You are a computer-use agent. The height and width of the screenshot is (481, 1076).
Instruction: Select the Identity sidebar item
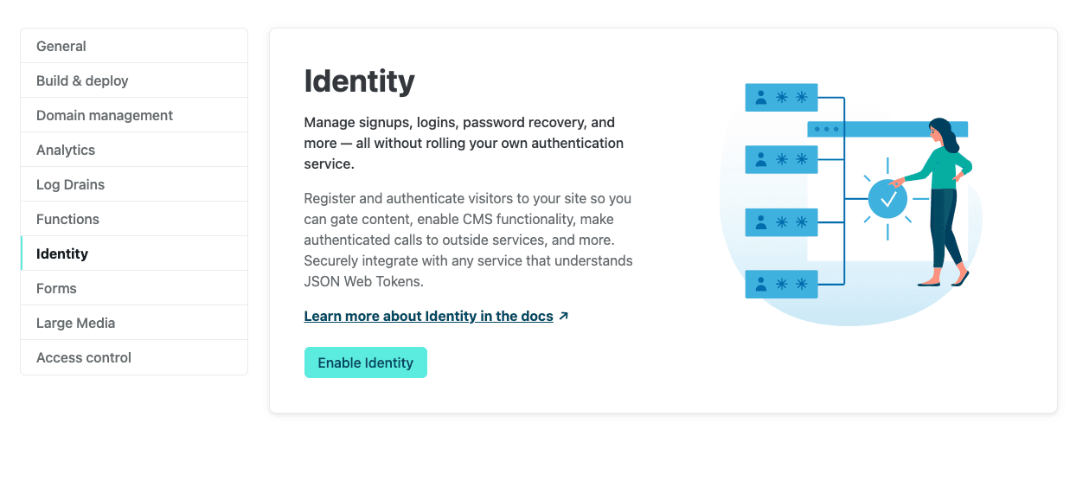tap(134, 253)
